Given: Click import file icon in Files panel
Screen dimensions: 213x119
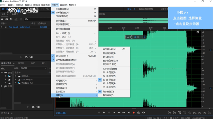Looking at the screenshot, I should point(7,19).
